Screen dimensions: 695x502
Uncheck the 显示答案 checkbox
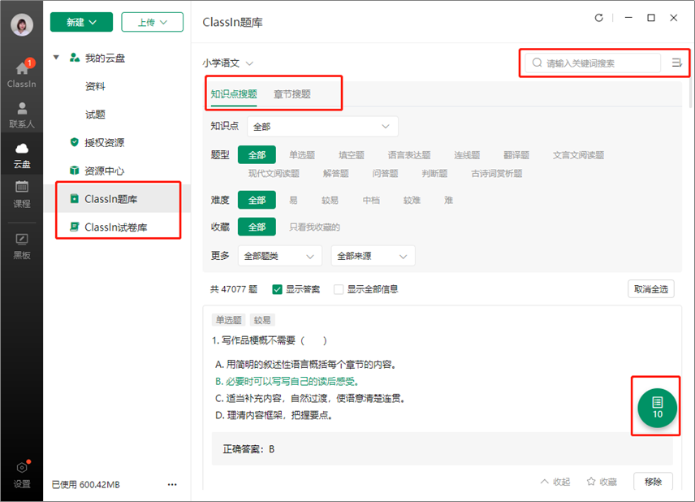[x=277, y=289]
